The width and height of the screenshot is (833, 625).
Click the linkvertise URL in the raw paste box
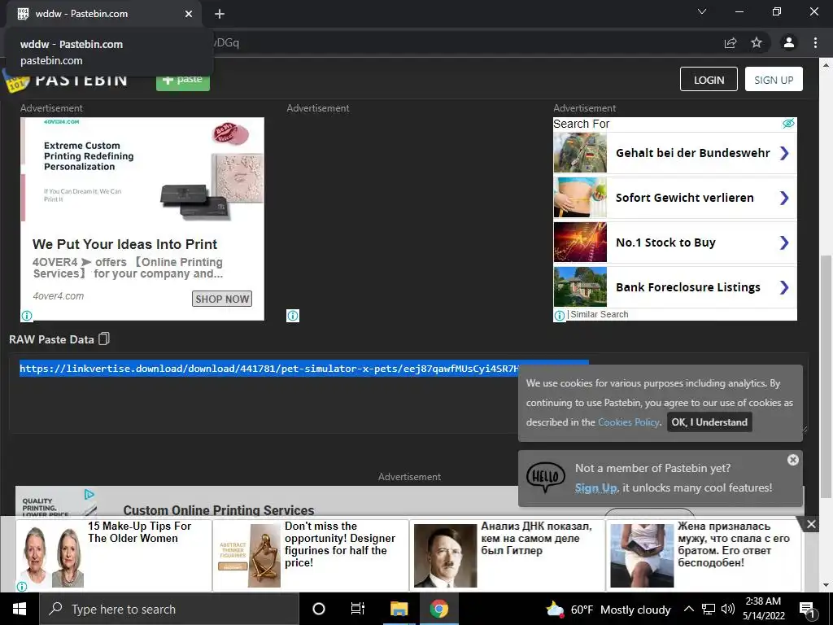(268, 369)
